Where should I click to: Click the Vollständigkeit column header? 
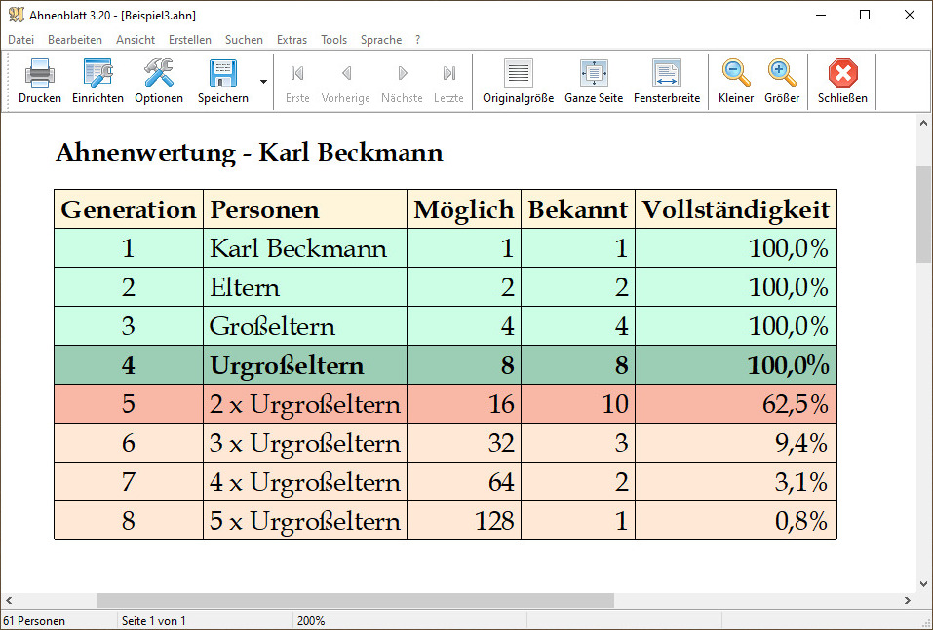pyautogui.click(x=736, y=209)
